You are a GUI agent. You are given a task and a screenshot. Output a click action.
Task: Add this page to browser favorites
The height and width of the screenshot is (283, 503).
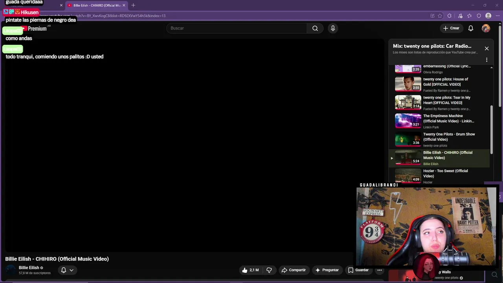(440, 16)
